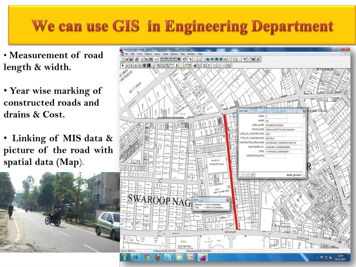The height and width of the screenshot is (267, 356).
Task: Open the File menu
Action: [x=127, y=54]
